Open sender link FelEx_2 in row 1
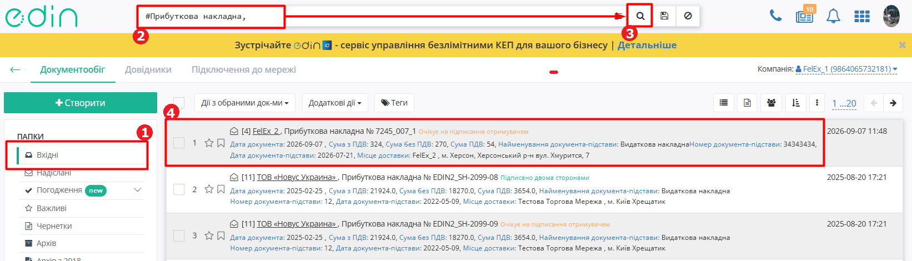 pos(267,131)
